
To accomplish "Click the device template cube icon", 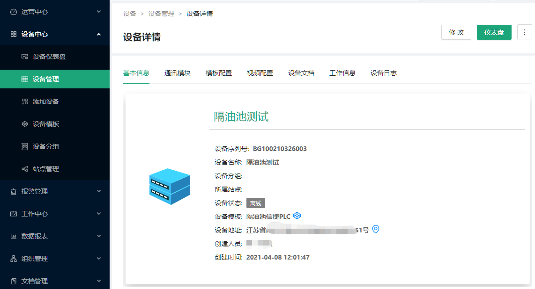I will point(297,216).
